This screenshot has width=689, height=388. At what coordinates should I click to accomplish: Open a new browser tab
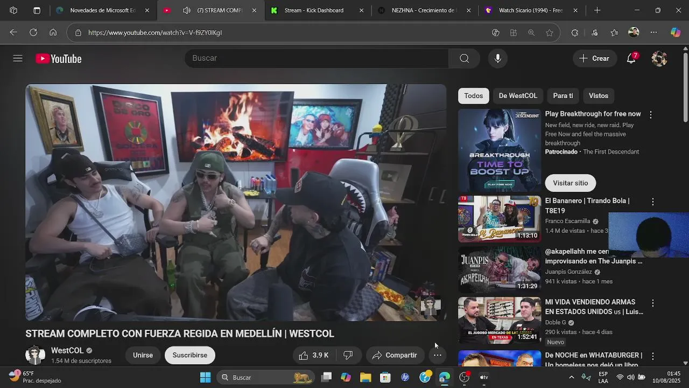pos(597,10)
